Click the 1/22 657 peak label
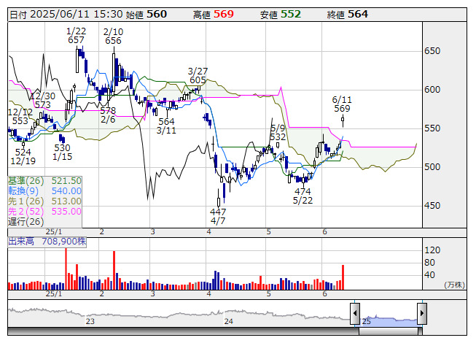The width and height of the screenshot is (476, 343). tap(76, 35)
